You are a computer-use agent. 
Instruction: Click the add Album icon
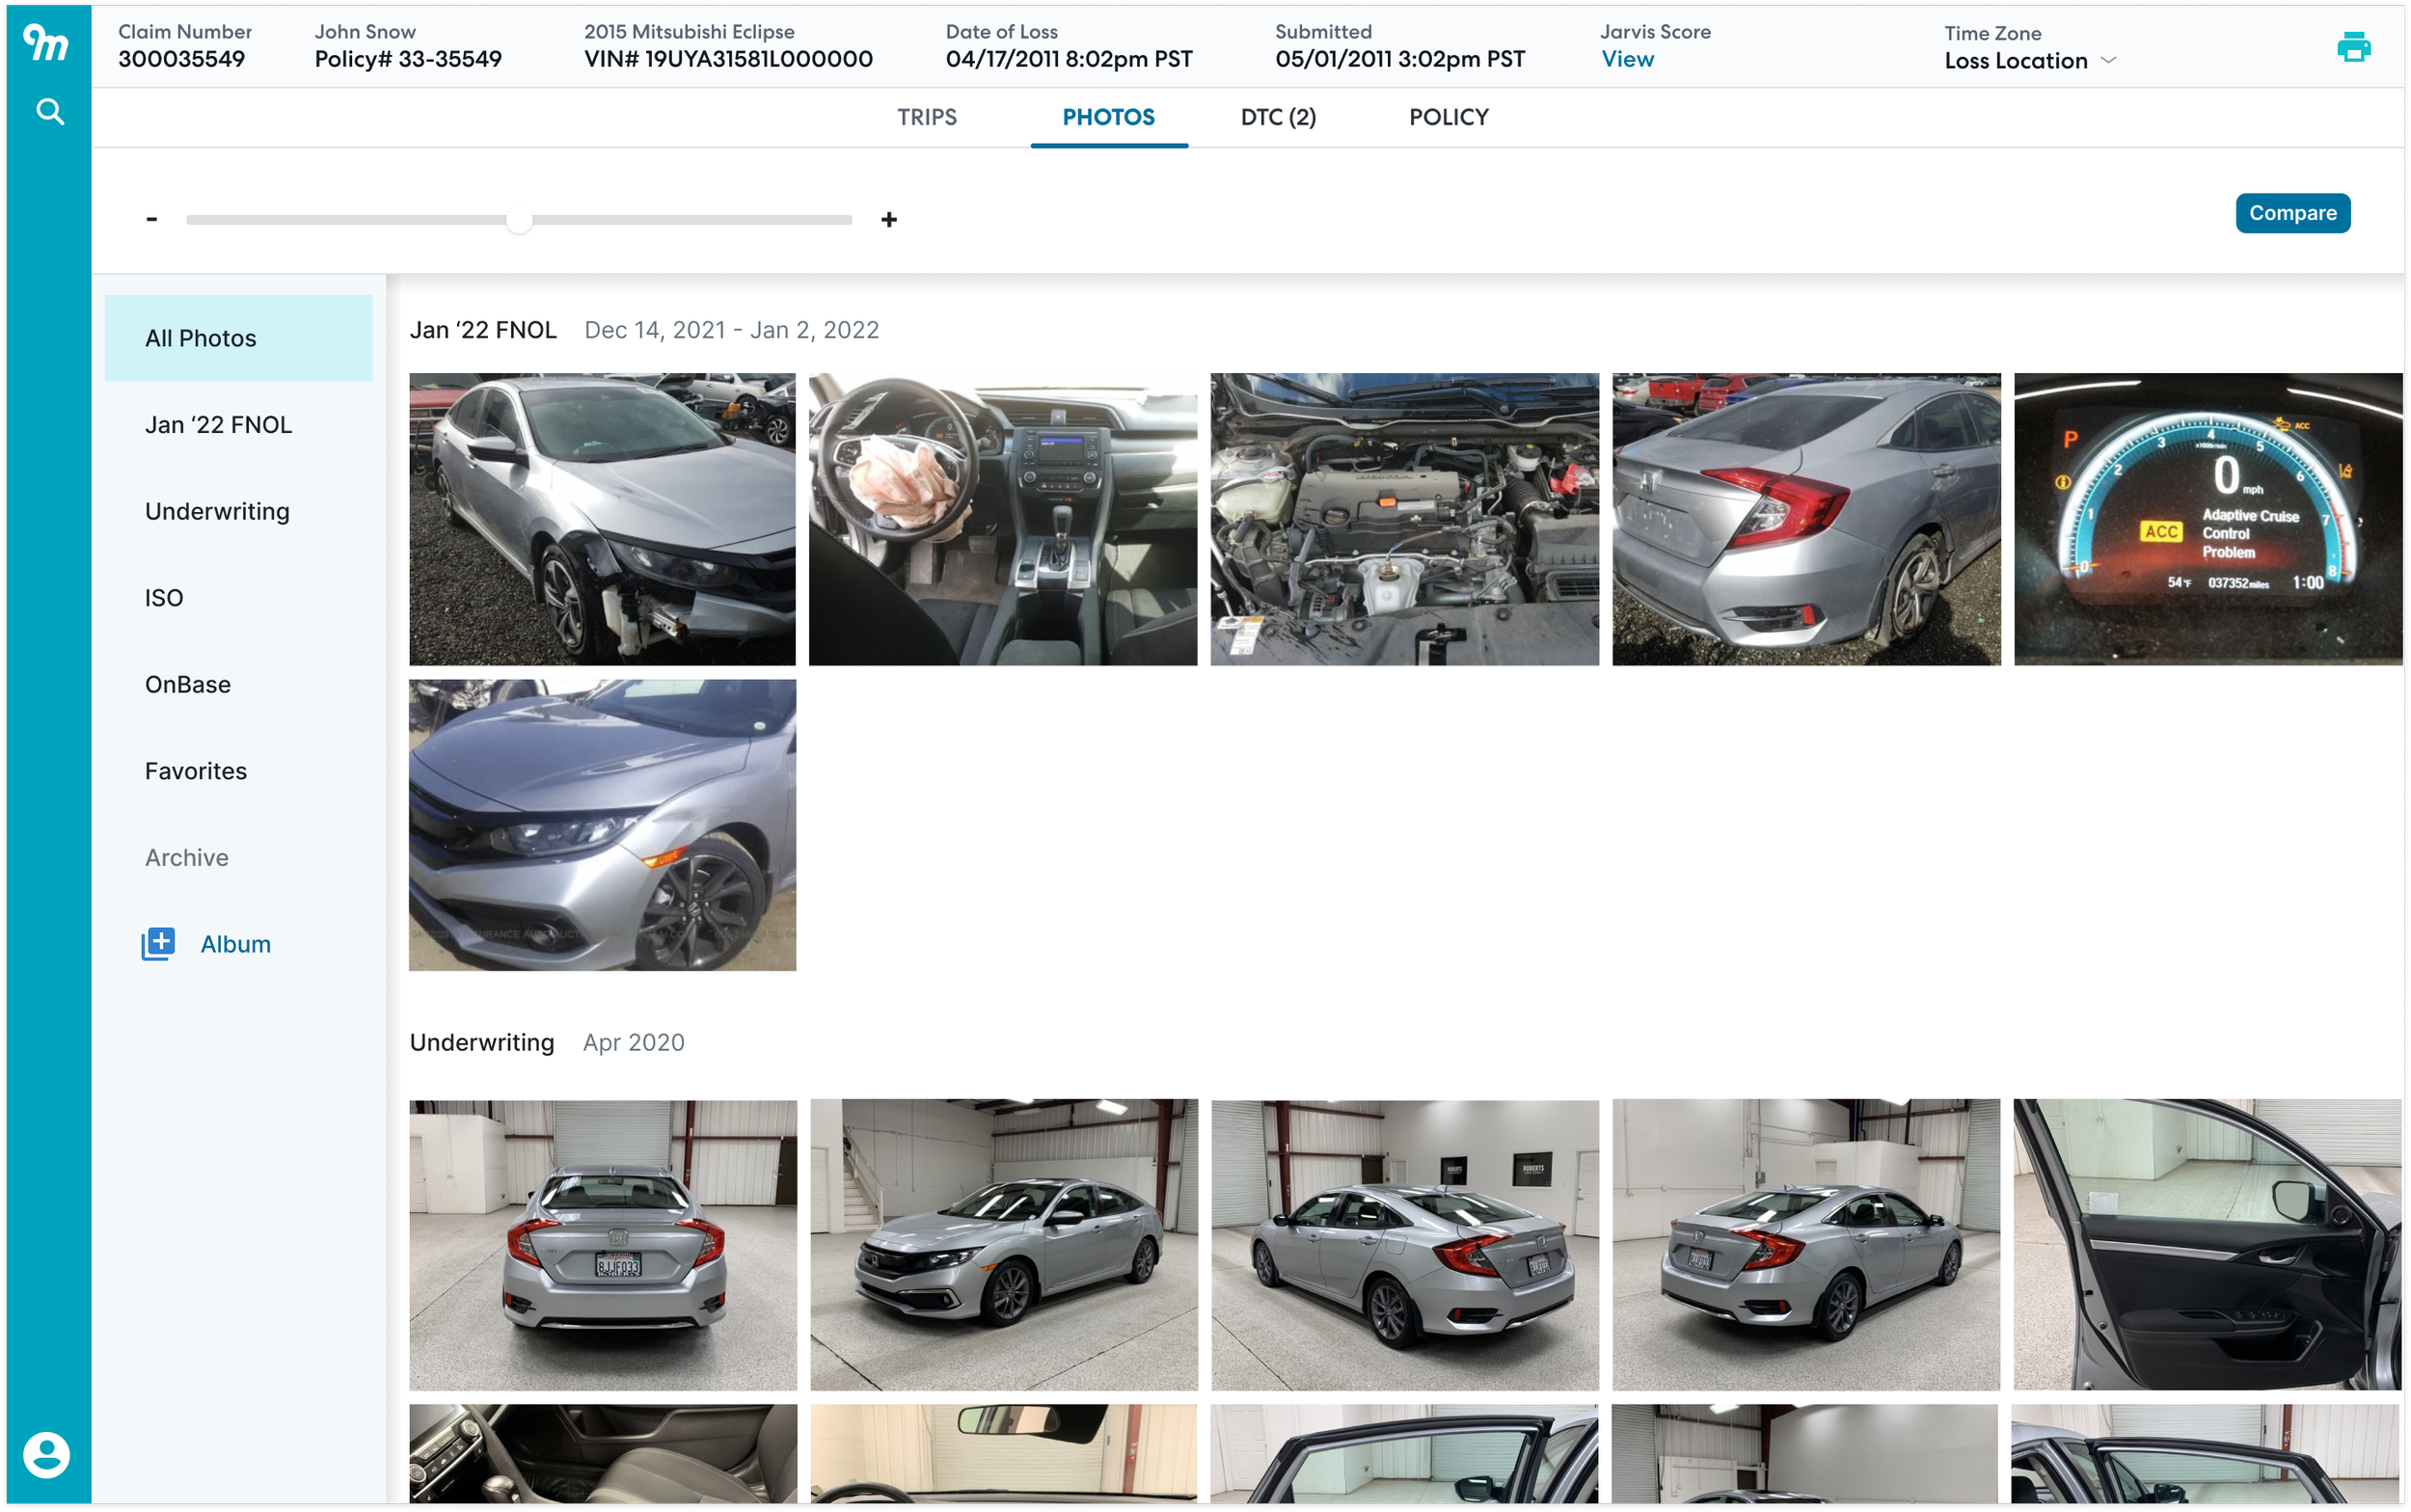point(158,943)
